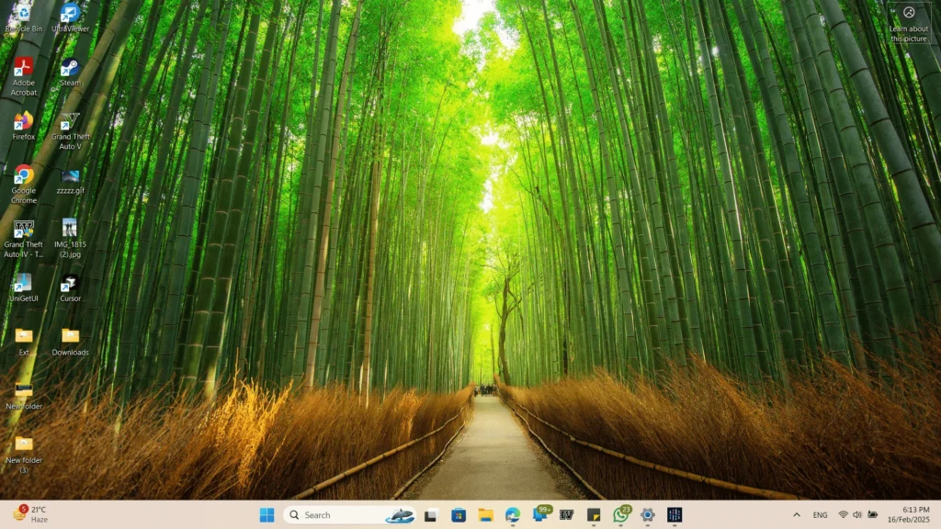
Task: Open File Explorer from the taskbar
Action: click(485, 514)
